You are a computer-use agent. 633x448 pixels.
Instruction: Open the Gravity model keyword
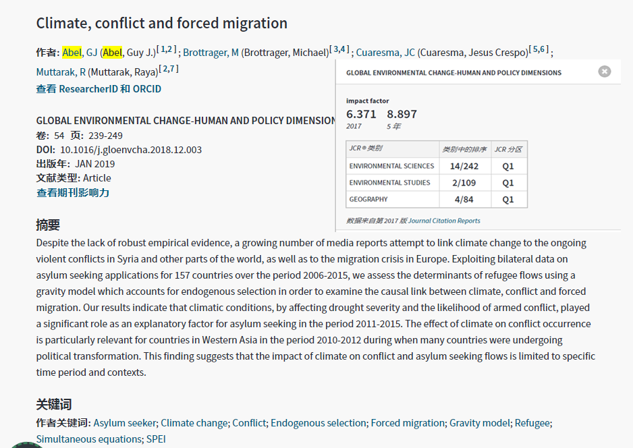480,423
